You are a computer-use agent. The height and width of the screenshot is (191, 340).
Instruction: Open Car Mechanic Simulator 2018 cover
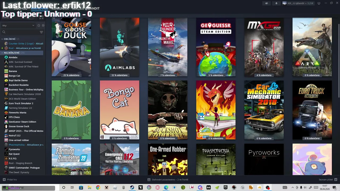click(264, 110)
